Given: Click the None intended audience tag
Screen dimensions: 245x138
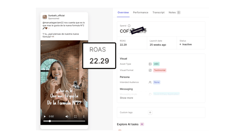Looking at the screenshot, I should point(156,82).
